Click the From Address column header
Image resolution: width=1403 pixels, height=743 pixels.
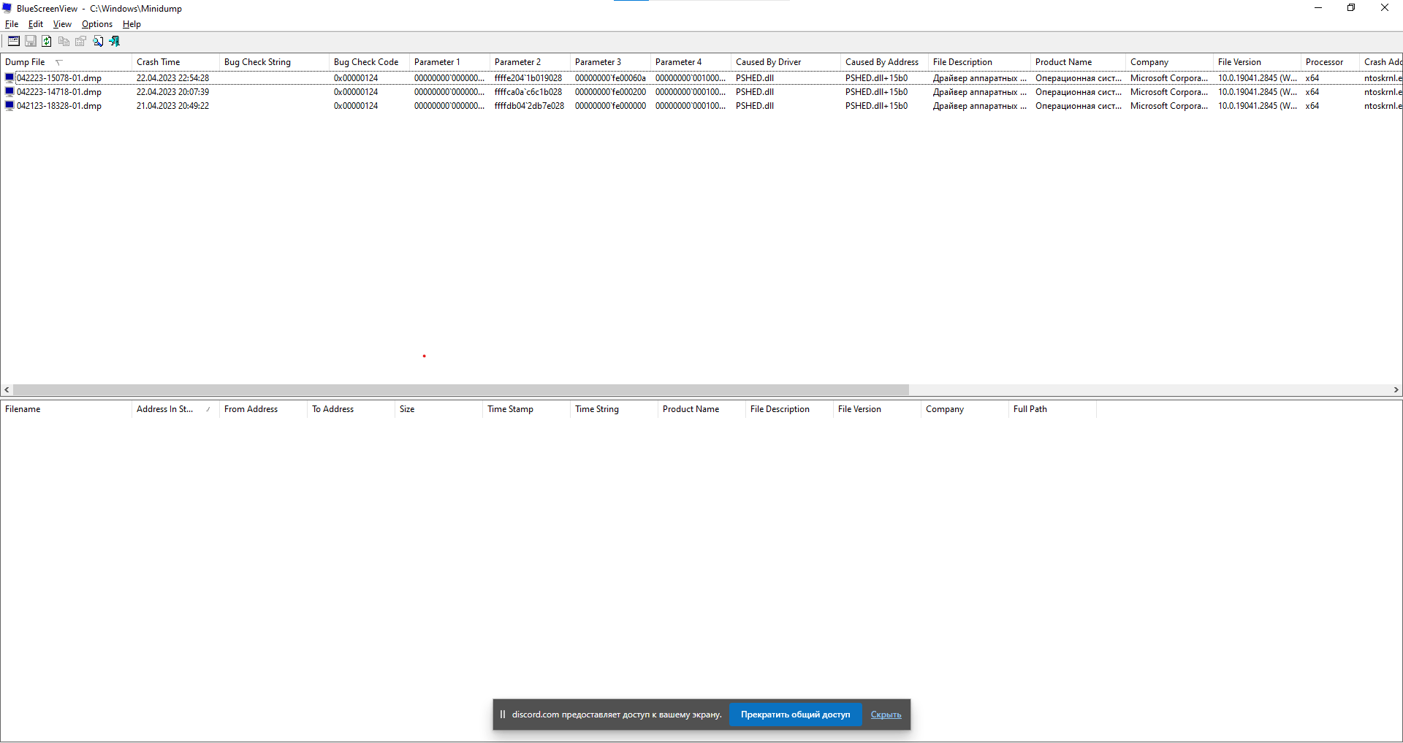263,409
